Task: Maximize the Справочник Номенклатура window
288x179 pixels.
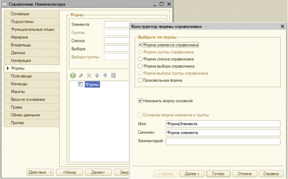Action: (162, 4)
